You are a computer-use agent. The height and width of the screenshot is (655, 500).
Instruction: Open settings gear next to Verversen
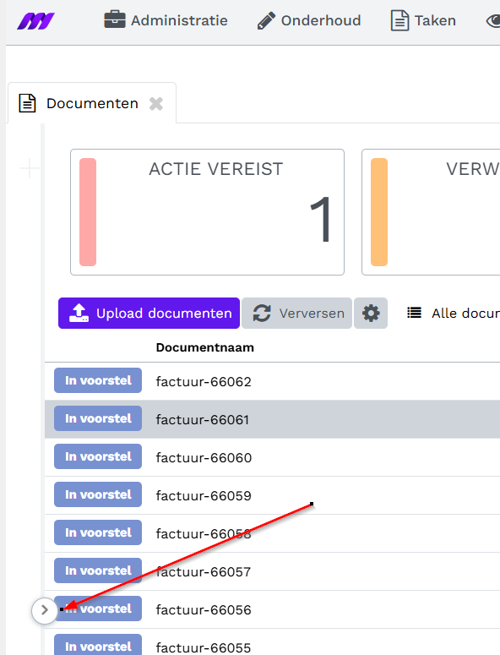pos(371,314)
